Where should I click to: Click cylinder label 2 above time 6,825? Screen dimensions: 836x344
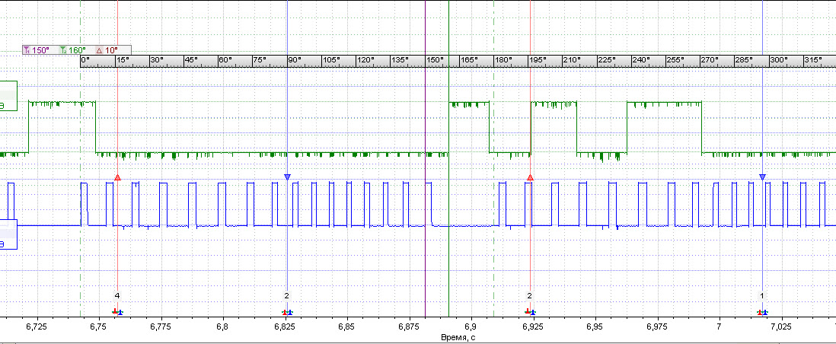(287, 295)
